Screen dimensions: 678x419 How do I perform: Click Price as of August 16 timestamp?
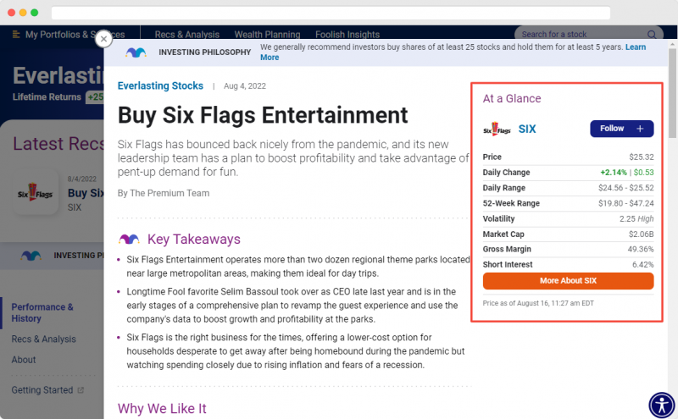point(538,303)
